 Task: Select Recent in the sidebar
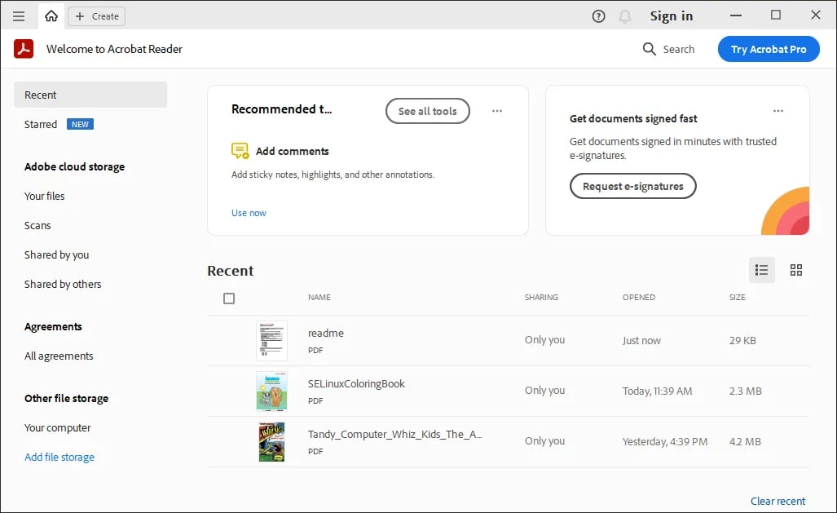pyautogui.click(x=90, y=95)
